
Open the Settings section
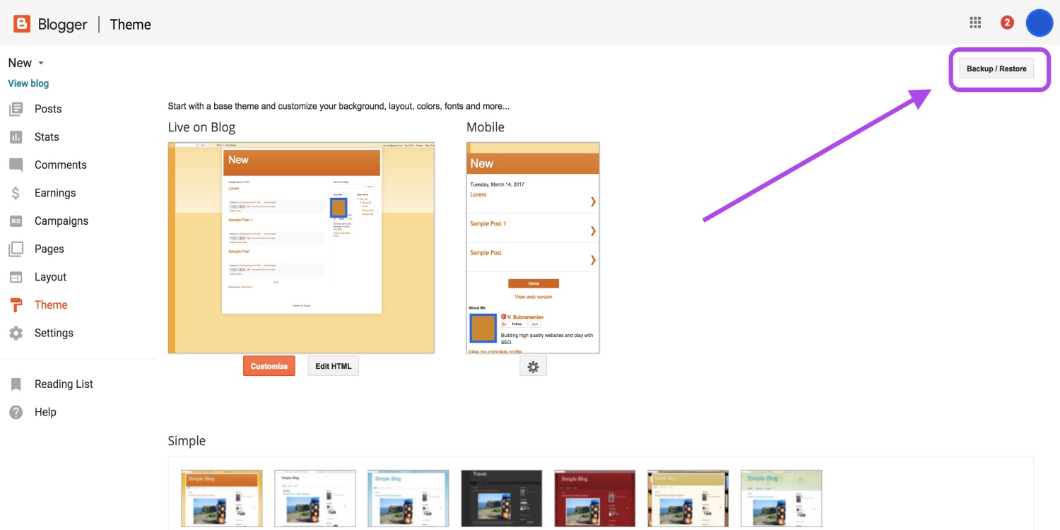54,333
